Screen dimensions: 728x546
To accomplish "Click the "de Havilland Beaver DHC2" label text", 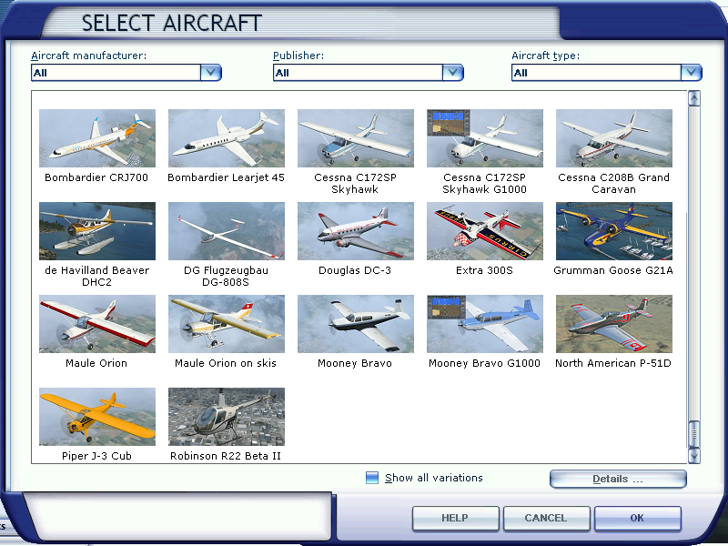I will 96,277.
